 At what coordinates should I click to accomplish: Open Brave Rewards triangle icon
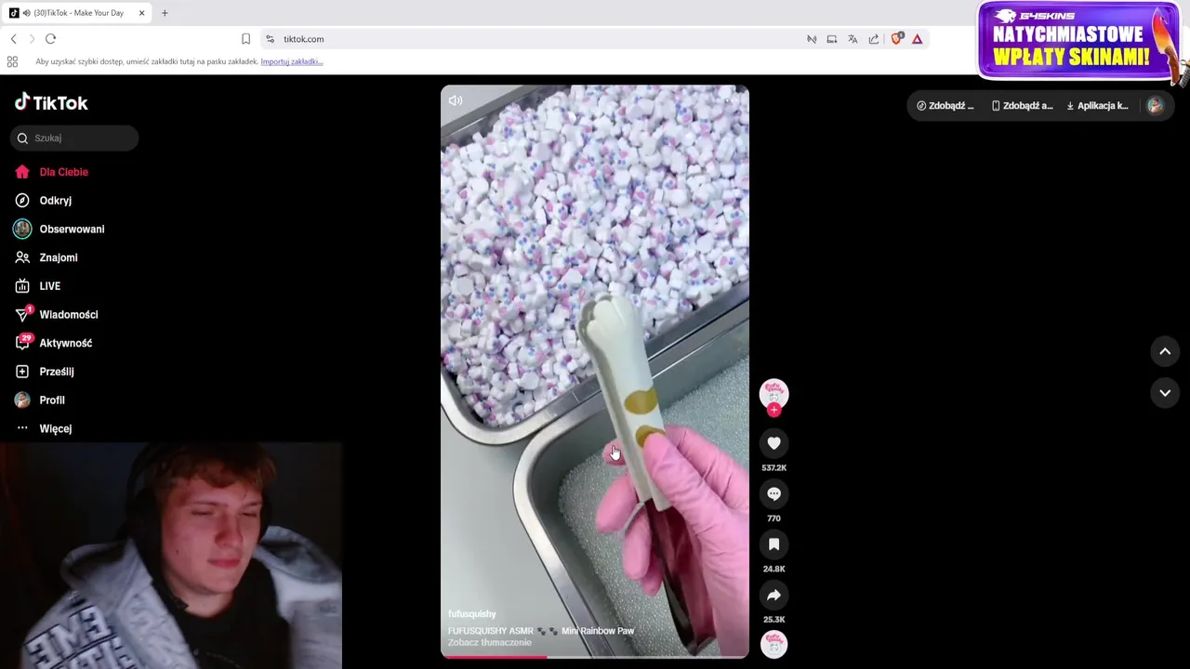(917, 39)
